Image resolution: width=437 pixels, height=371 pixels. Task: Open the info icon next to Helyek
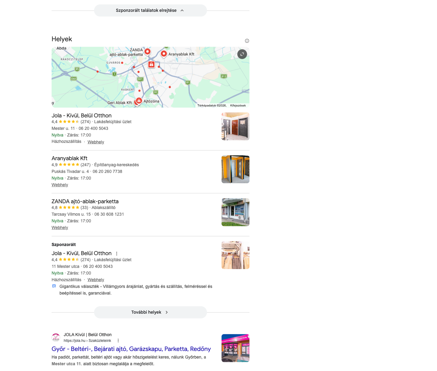(x=247, y=41)
